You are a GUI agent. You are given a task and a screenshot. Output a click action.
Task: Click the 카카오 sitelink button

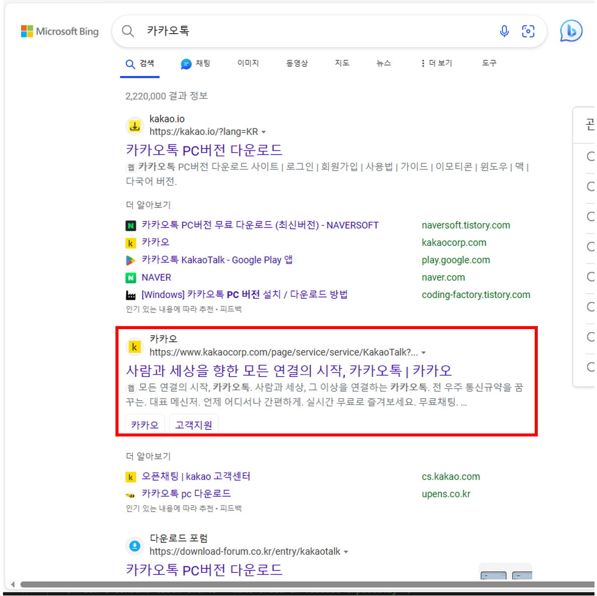(x=145, y=425)
